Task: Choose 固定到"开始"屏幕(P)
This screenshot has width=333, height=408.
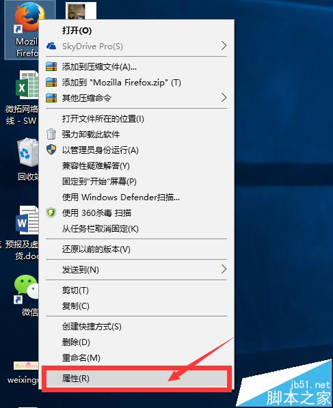Action: tap(137, 181)
